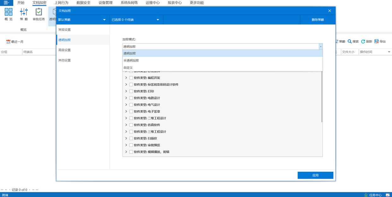Enable the 软件类型: 打印 checkbox
This screenshot has width=392, height=197.
pos(131,91)
